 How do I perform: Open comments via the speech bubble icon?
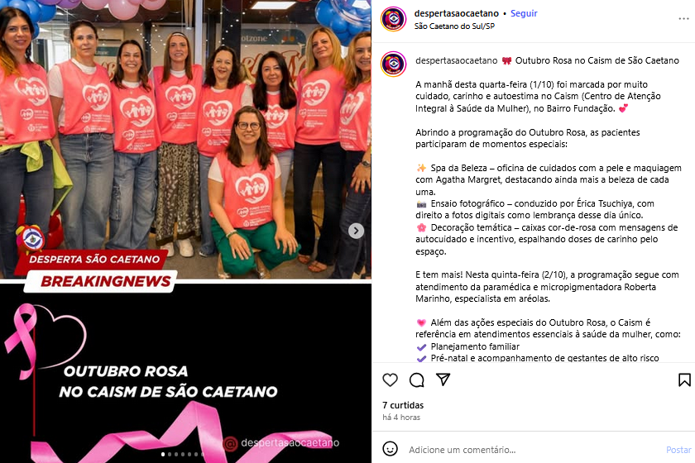(x=417, y=379)
